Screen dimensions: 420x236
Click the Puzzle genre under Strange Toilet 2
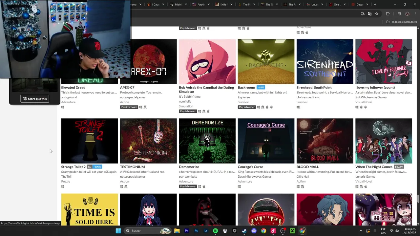pyautogui.click(x=66, y=182)
